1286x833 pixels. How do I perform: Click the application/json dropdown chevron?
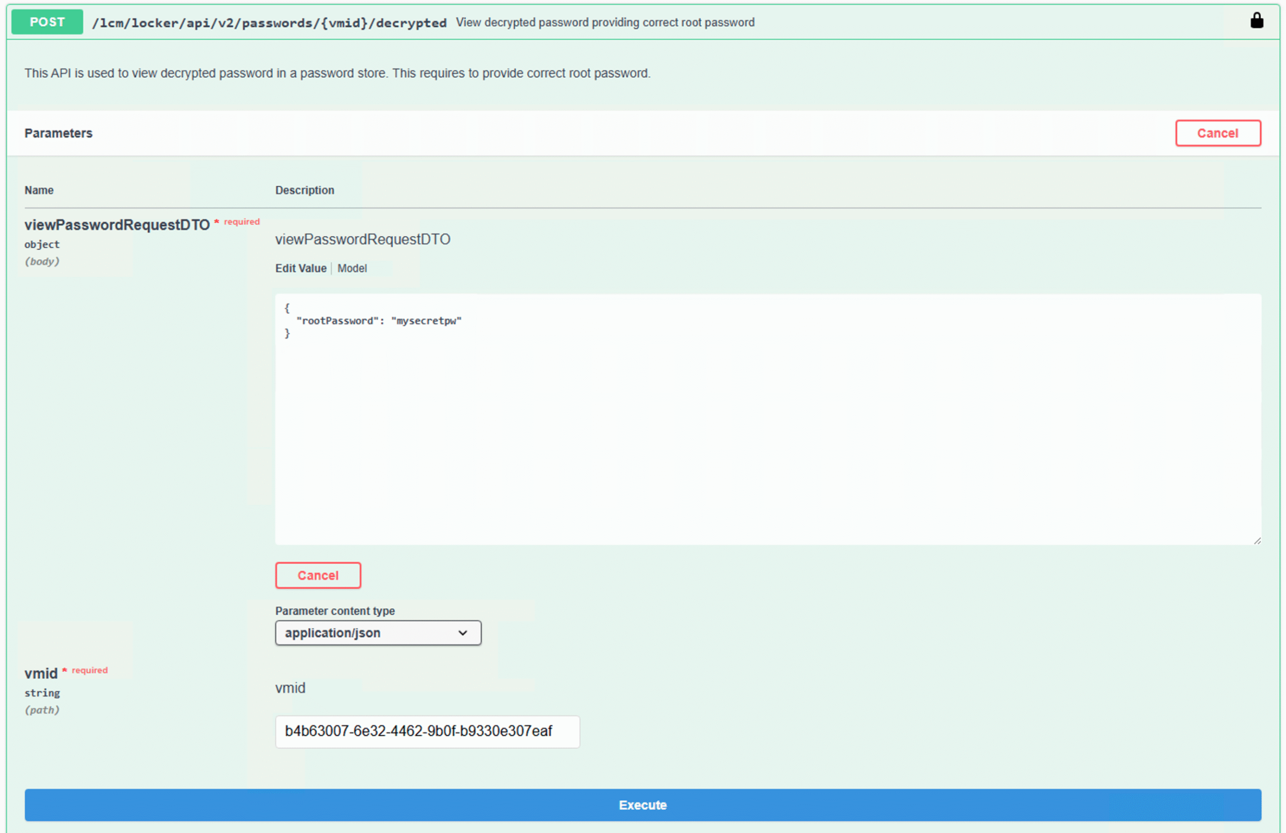point(463,633)
